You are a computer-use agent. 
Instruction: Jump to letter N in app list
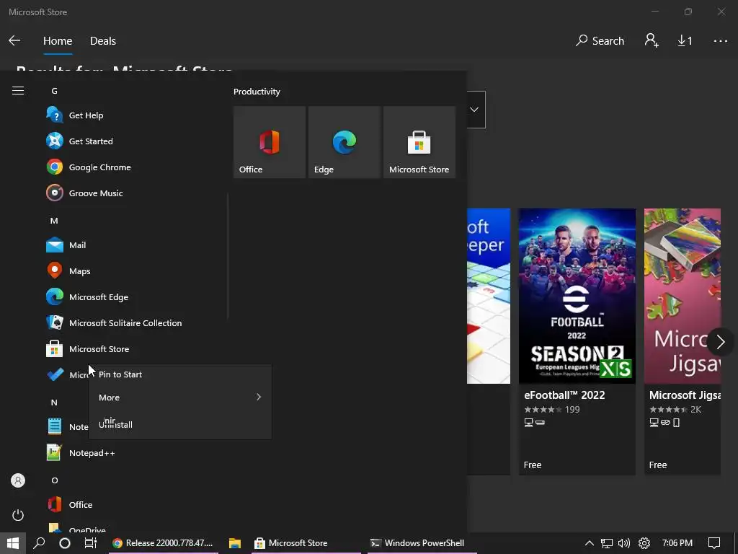(x=54, y=403)
